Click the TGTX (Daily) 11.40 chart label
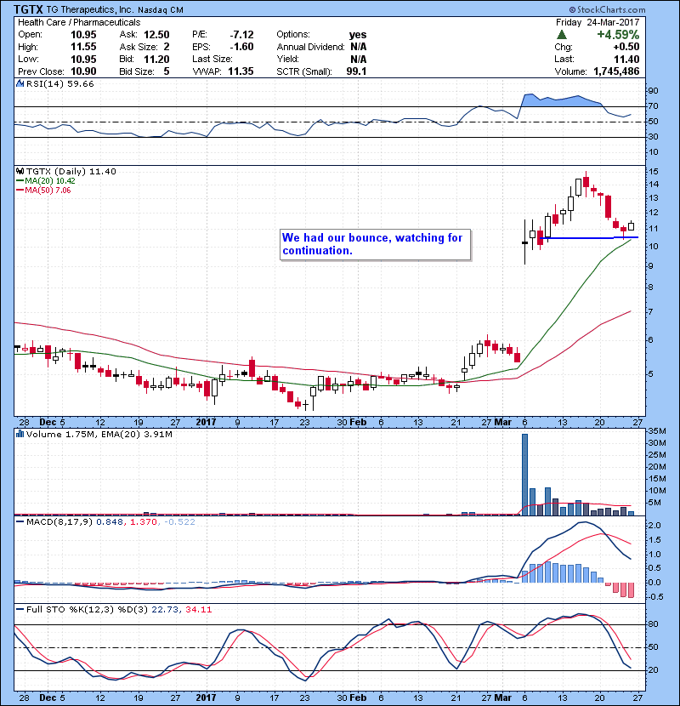 coord(71,171)
